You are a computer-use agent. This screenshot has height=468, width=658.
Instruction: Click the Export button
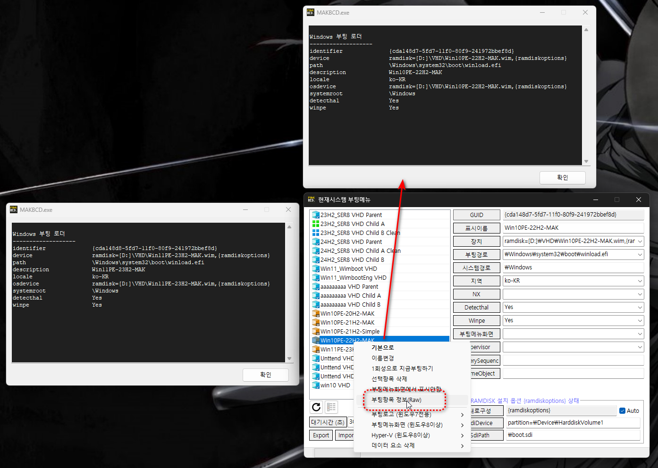click(x=321, y=435)
